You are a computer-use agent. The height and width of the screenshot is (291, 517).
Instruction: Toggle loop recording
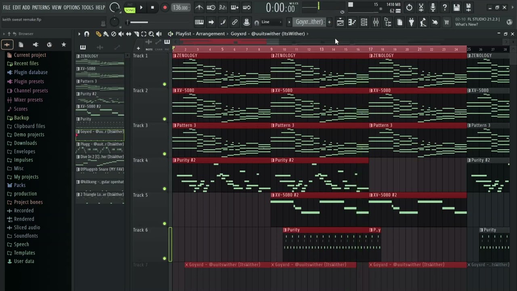pos(246,7)
